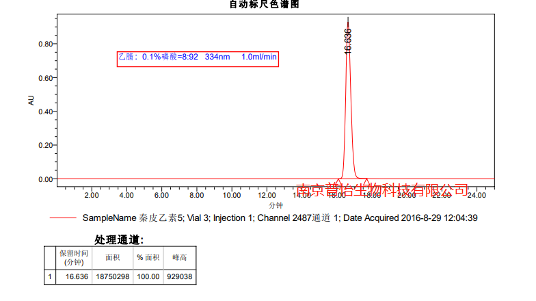
Task: Click the 保留时间 column header
Action: pyautogui.click(x=73, y=257)
